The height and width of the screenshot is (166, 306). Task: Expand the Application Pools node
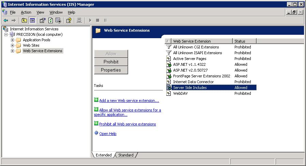point(12,40)
